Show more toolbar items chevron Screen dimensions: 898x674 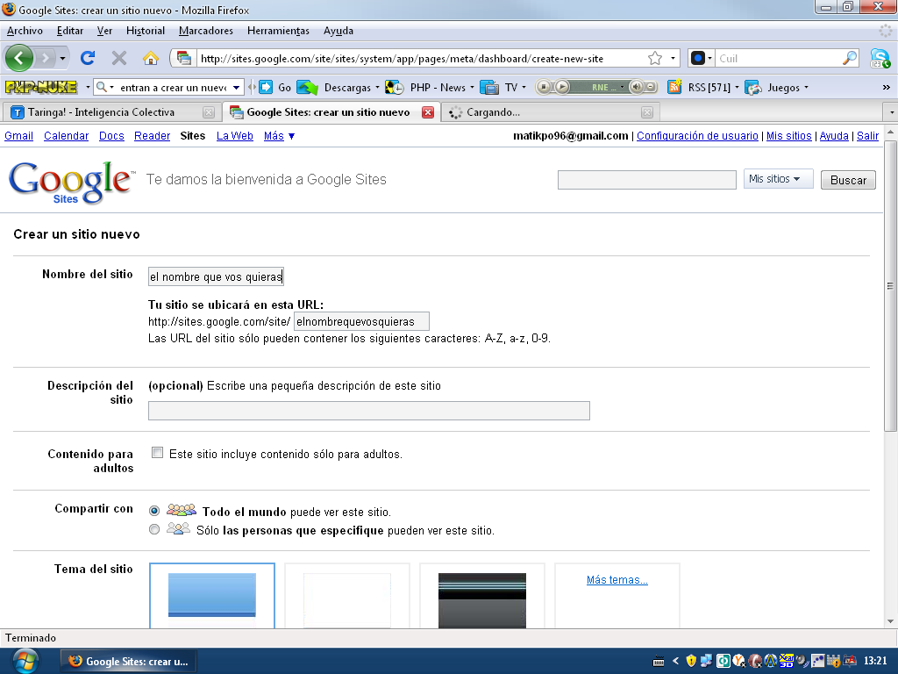point(887,87)
